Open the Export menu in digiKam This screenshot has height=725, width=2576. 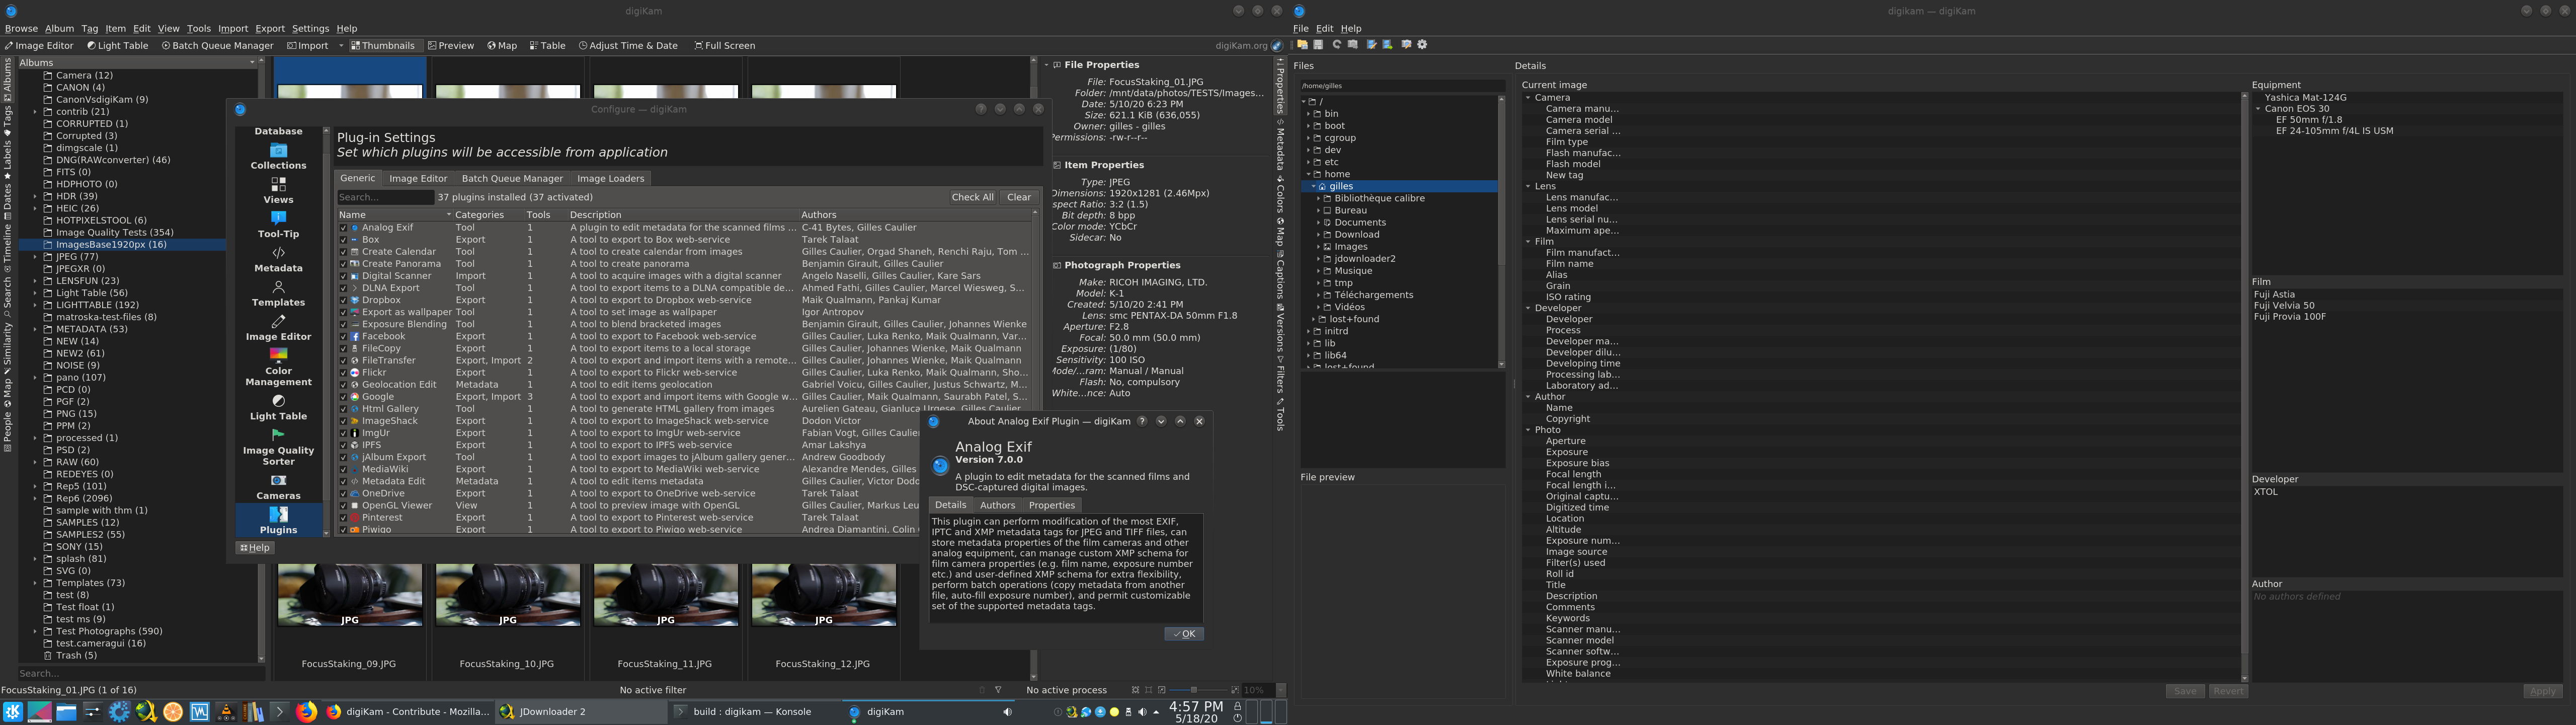[x=269, y=28]
